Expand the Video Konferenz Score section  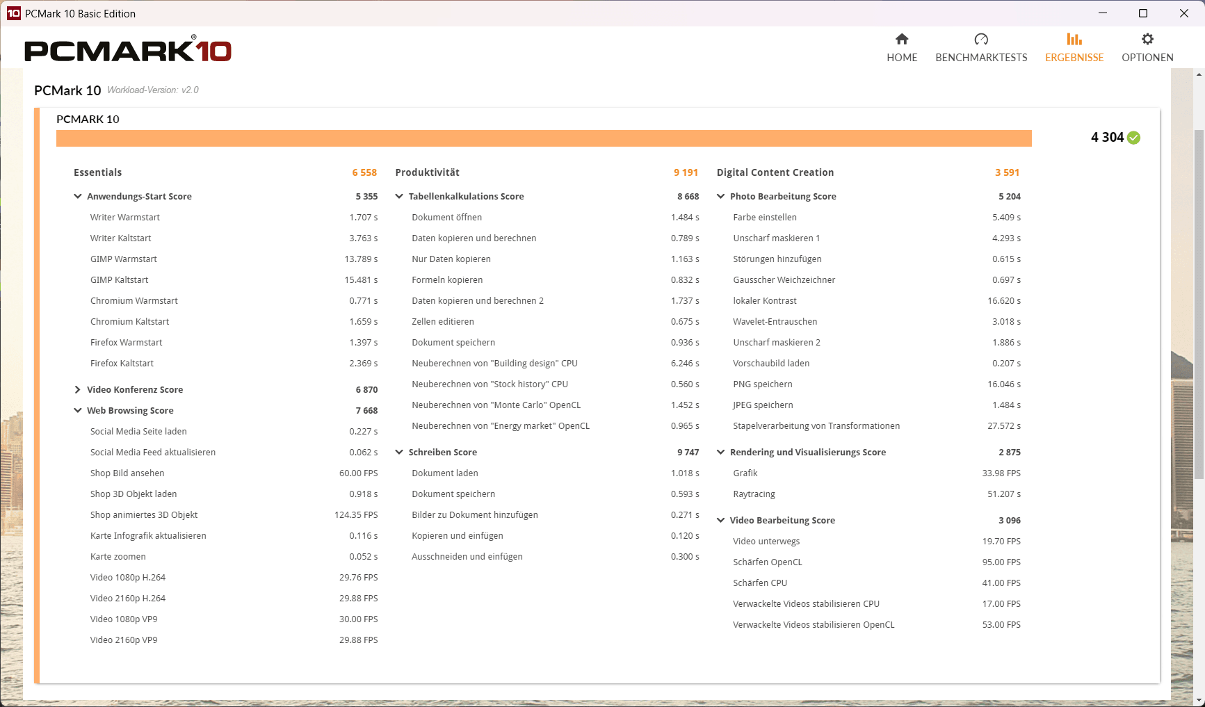(x=78, y=390)
